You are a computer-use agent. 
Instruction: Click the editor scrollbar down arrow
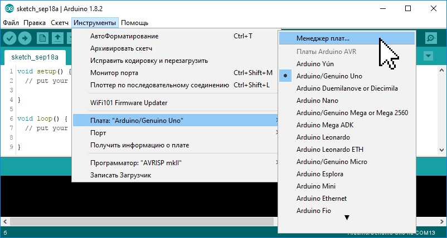pos(442,150)
